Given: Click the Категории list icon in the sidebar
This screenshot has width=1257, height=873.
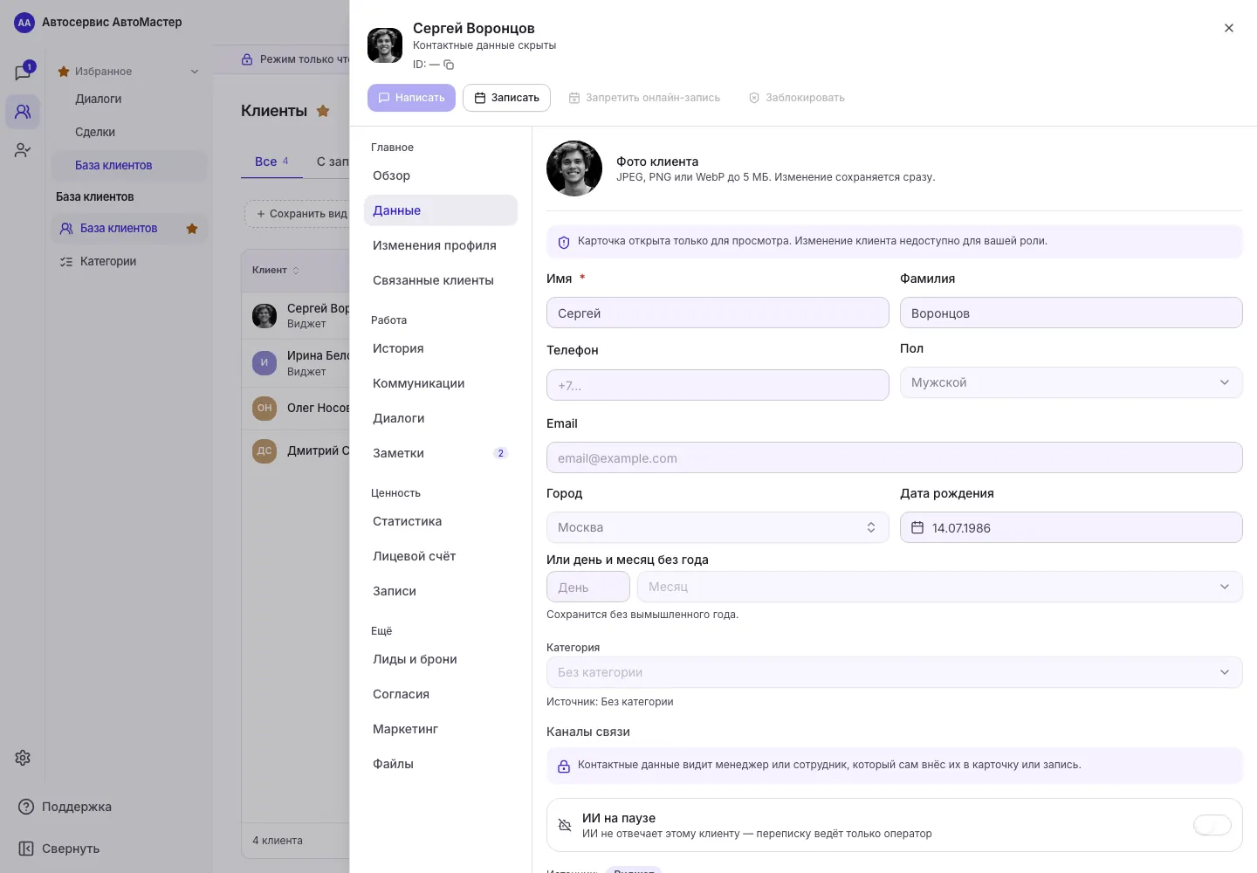Looking at the screenshot, I should [65, 261].
